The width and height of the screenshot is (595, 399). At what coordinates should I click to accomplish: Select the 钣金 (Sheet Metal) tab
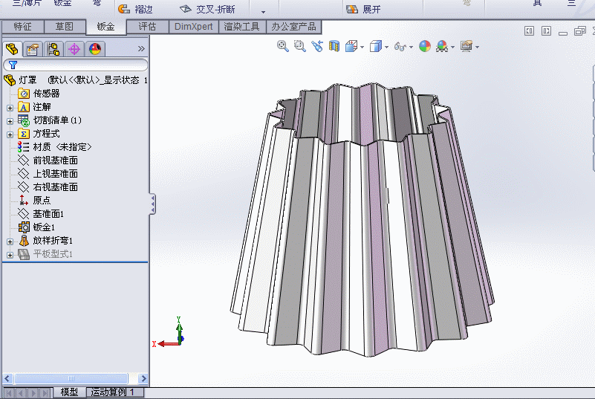pos(106,27)
